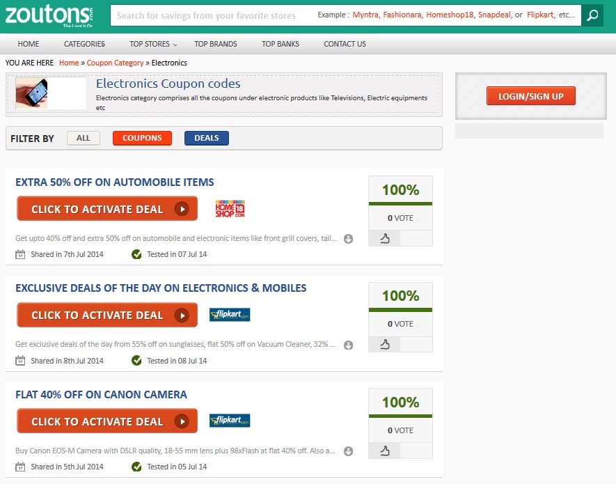Click the store search input field
Screen dimensions: 616x484
click(x=209, y=15)
